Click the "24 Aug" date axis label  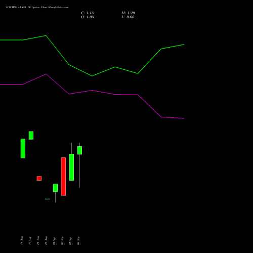pos(38,240)
